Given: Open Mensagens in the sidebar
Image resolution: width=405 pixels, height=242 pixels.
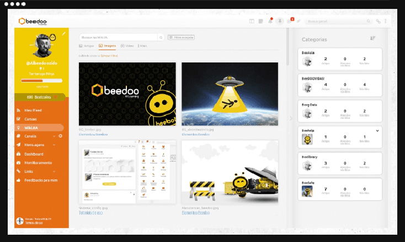Looking at the screenshot, I should [34, 145].
